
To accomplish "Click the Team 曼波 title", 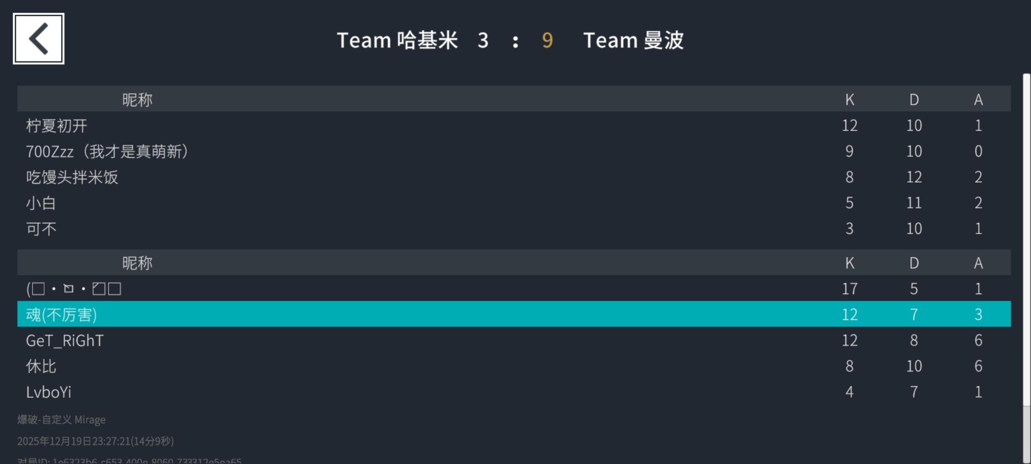I will point(633,40).
